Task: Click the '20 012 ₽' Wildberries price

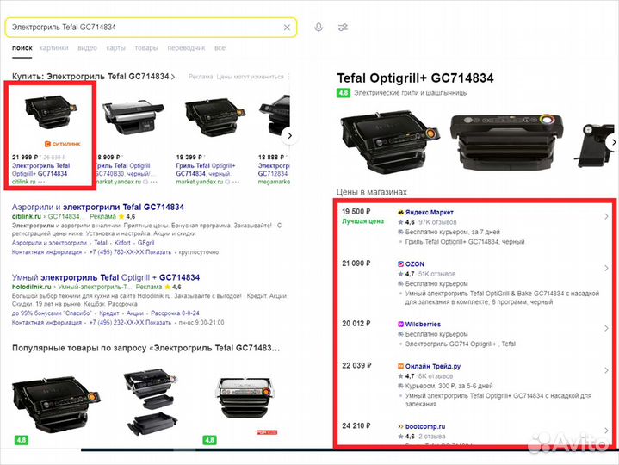Action: point(356,323)
